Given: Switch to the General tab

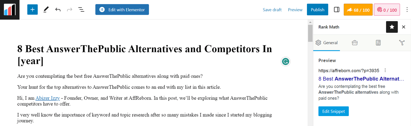Looking at the screenshot, I should pos(326,43).
